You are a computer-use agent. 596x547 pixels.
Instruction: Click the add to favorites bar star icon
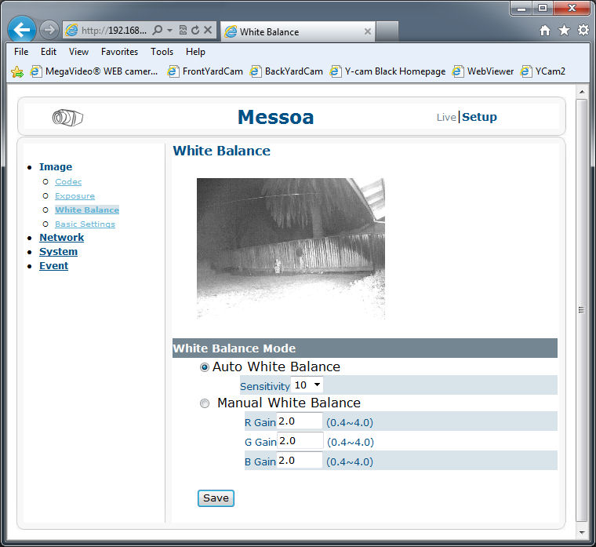tap(17, 71)
